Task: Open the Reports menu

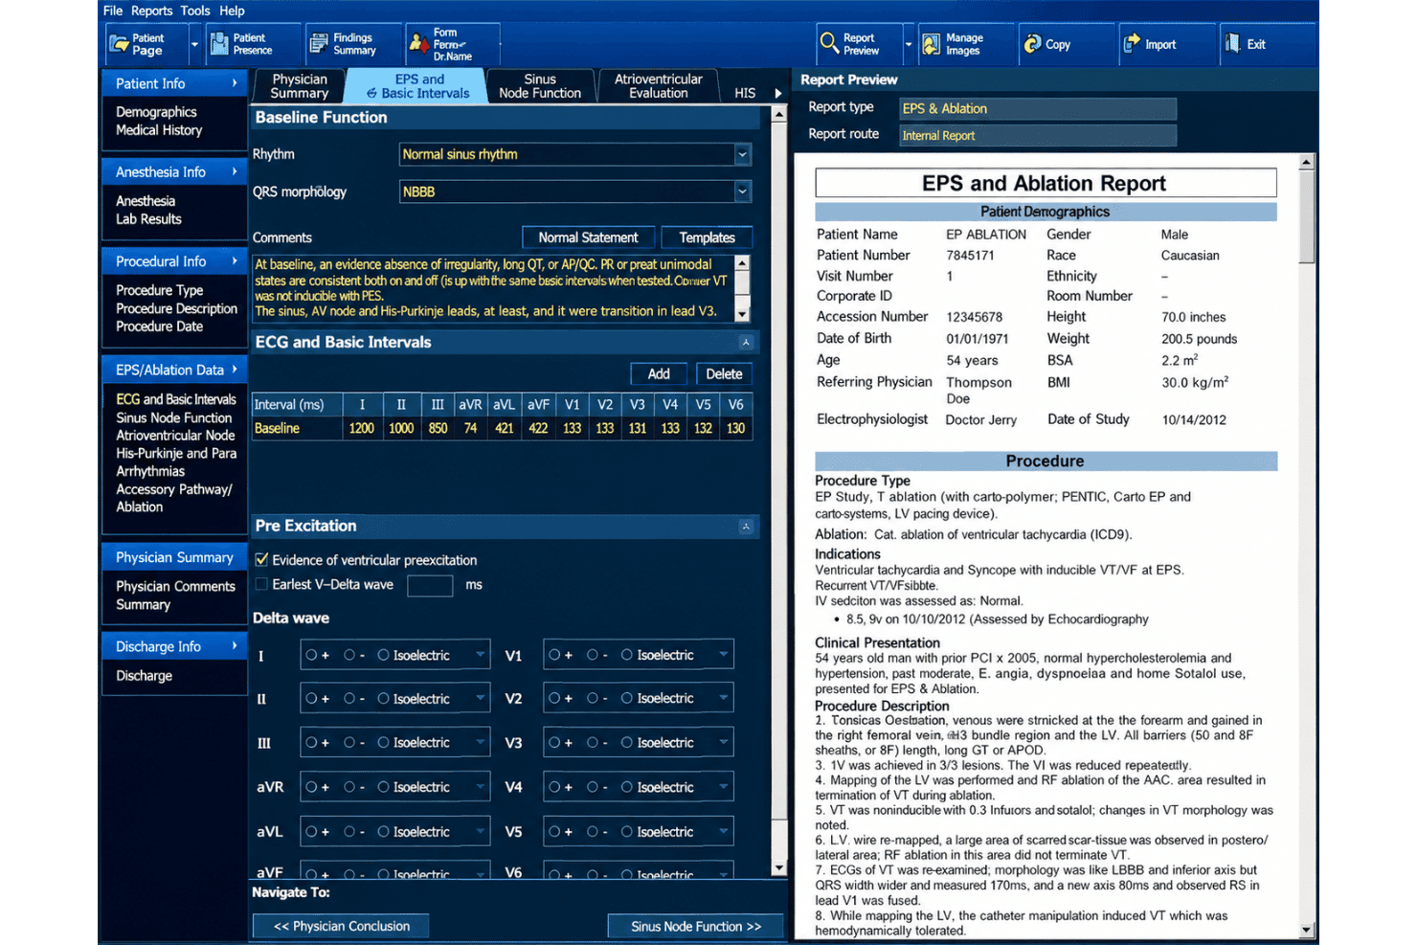Action: tap(151, 11)
